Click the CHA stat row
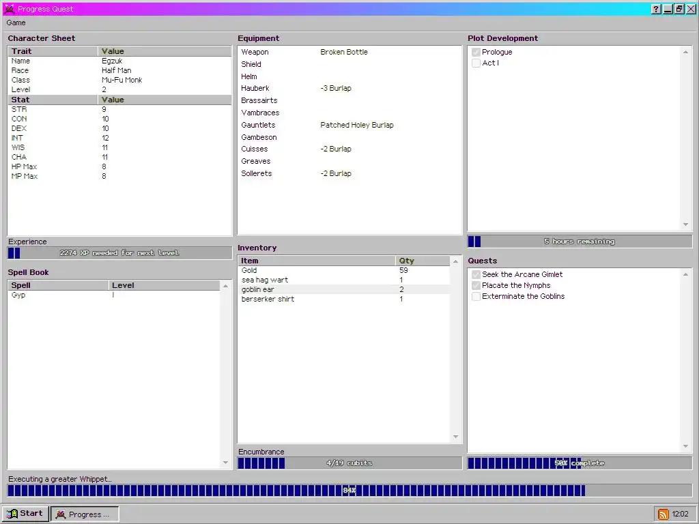The height and width of the screenshot is (524, 699). [120, 157]
